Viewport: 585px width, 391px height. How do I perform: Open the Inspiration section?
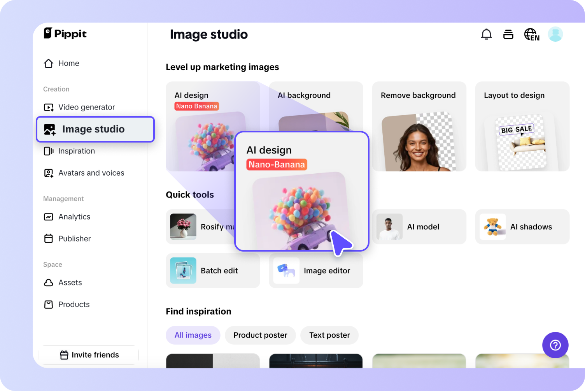76,151
